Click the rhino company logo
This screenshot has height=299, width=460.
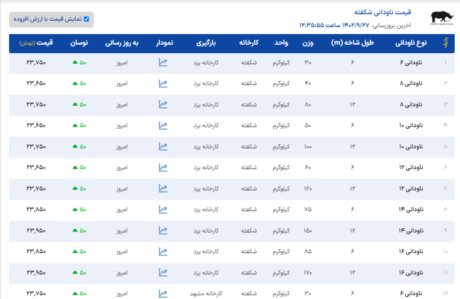442,19
